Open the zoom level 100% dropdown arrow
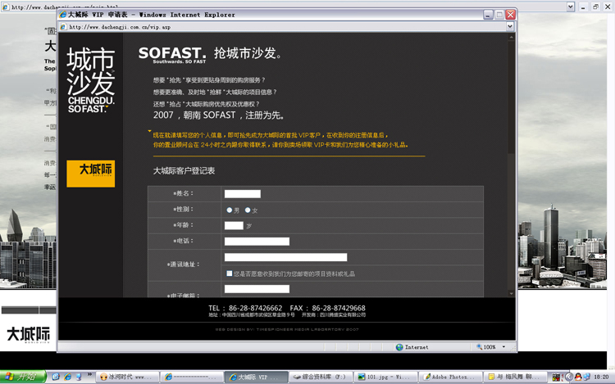The image size is (615, 384). coord(503,347)
